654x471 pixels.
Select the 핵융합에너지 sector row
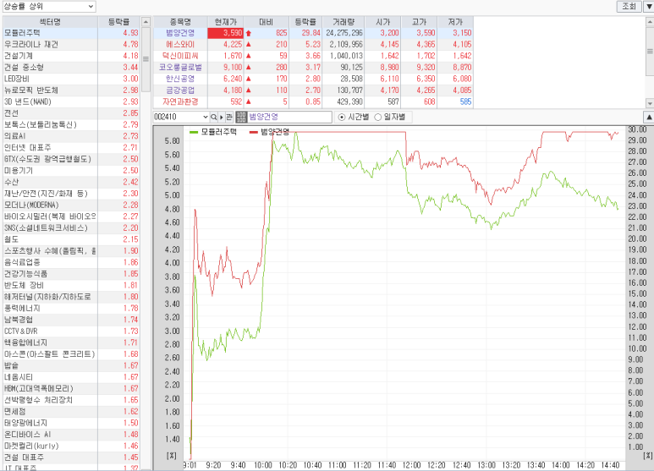pyautogui.click(x=71, y=342)
